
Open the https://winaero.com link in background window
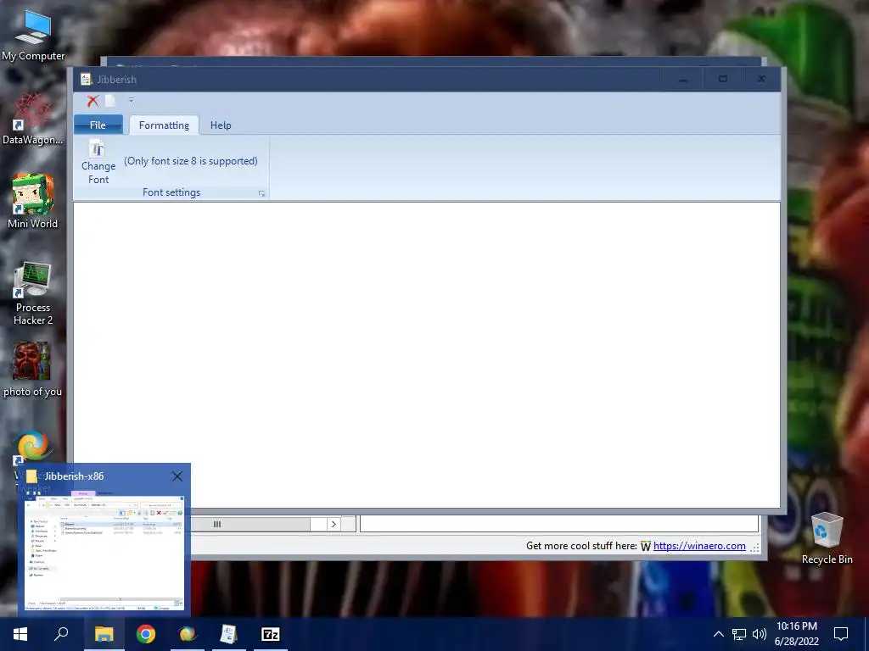pyautogui.click(x=699, y=546)
